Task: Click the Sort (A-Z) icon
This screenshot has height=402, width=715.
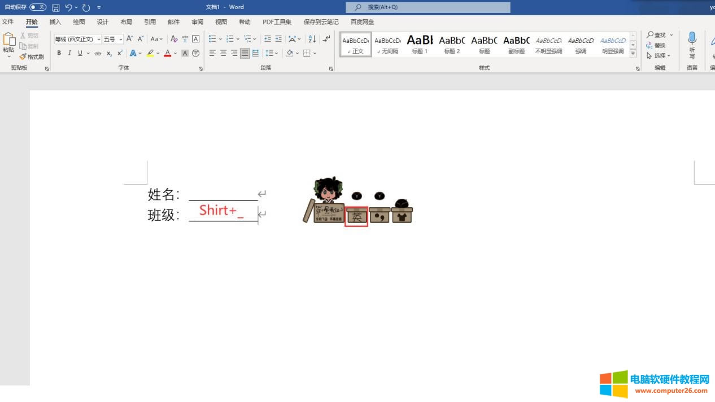Action: point(312,39)
